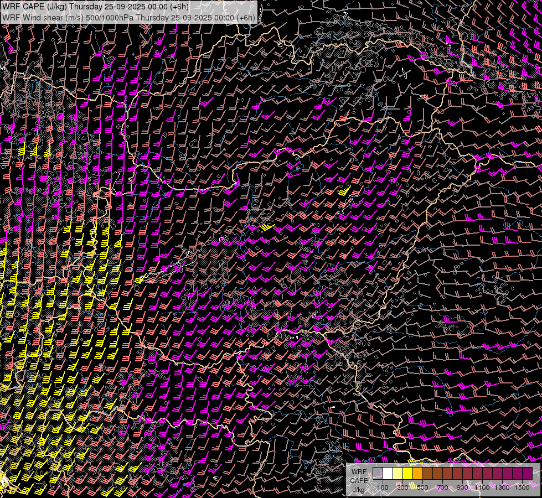This screenshot has height=498, width=542.
Task: Select the pale yellow legend swatch
Action: [x=398, y=474]
